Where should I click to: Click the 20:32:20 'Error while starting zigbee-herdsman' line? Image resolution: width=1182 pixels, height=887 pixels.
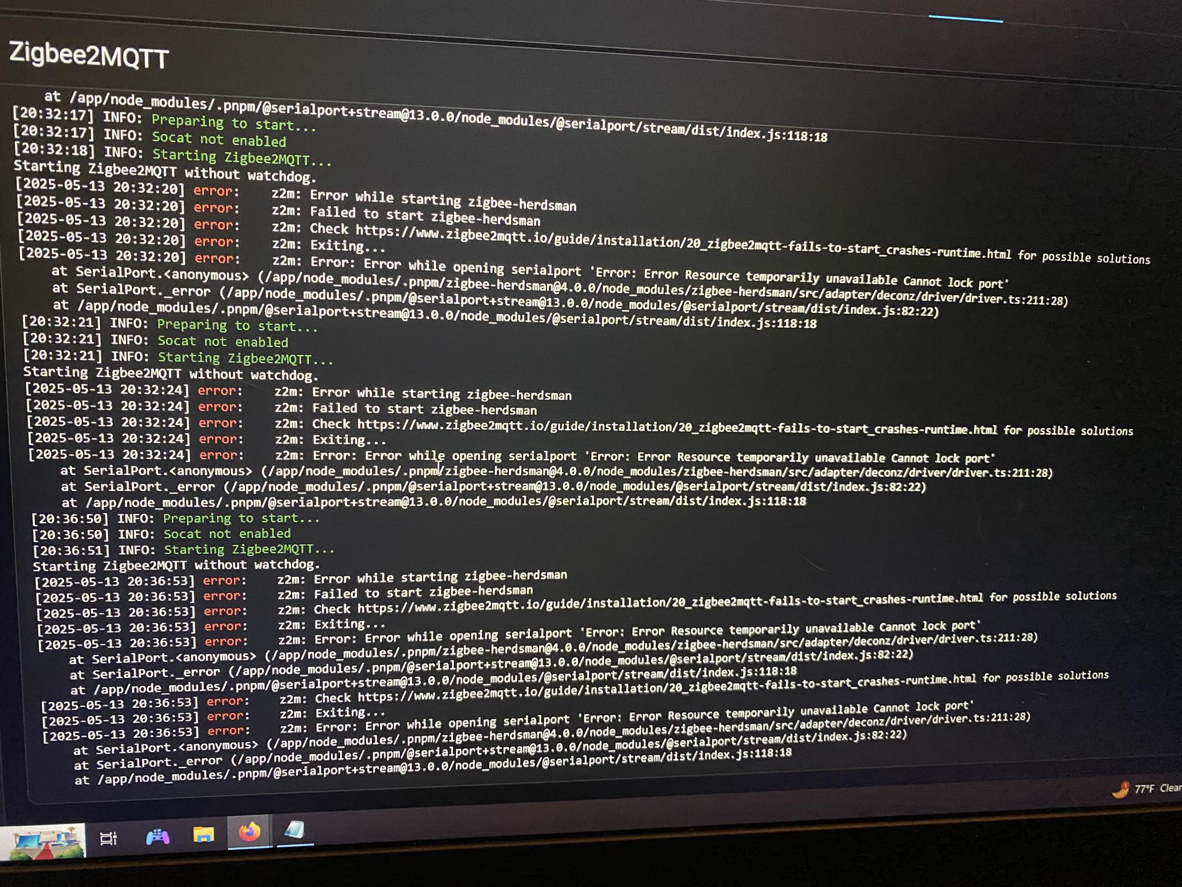coord(296,196)
